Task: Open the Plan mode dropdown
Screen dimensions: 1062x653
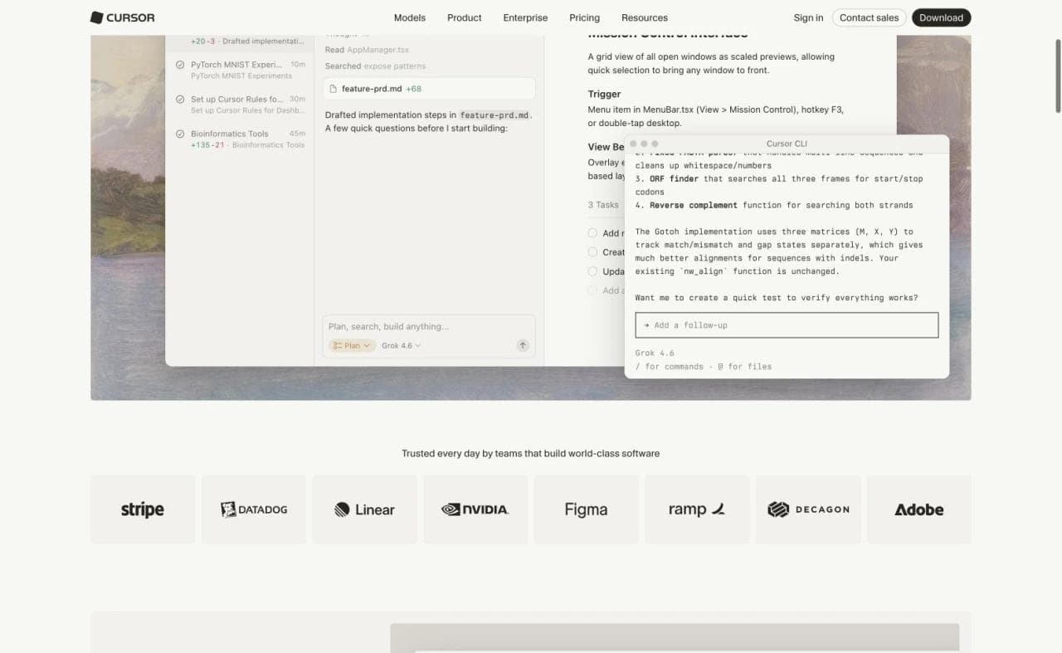Action: tap(353, 345)
